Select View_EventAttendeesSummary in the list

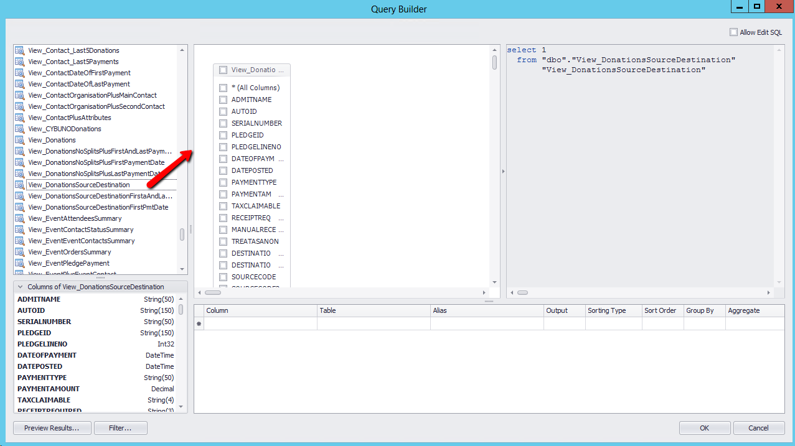click(x=75, y=218)
